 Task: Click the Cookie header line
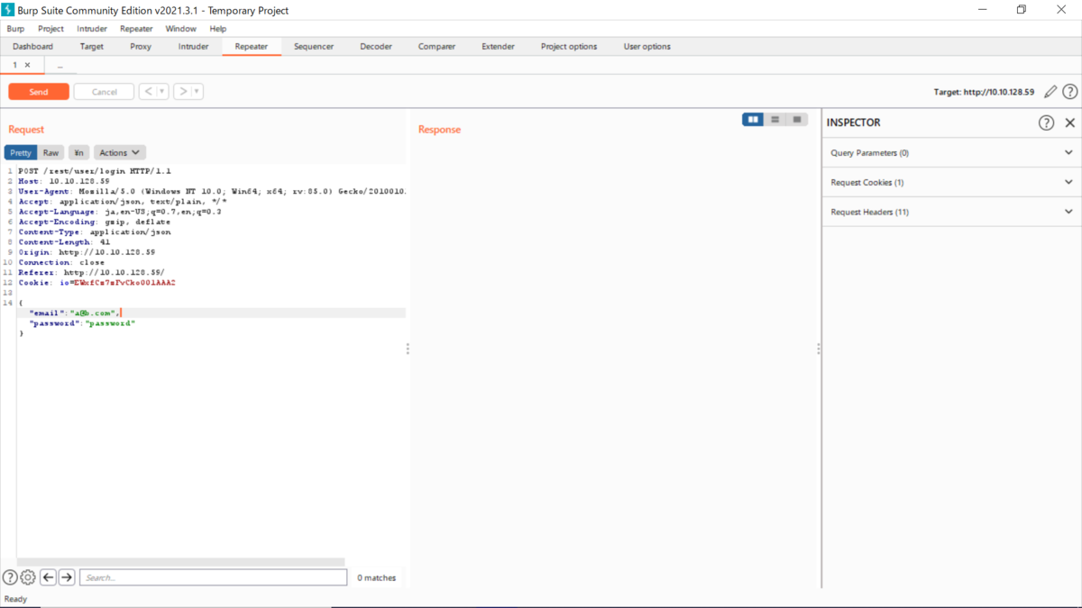click(x=97, y=282)
